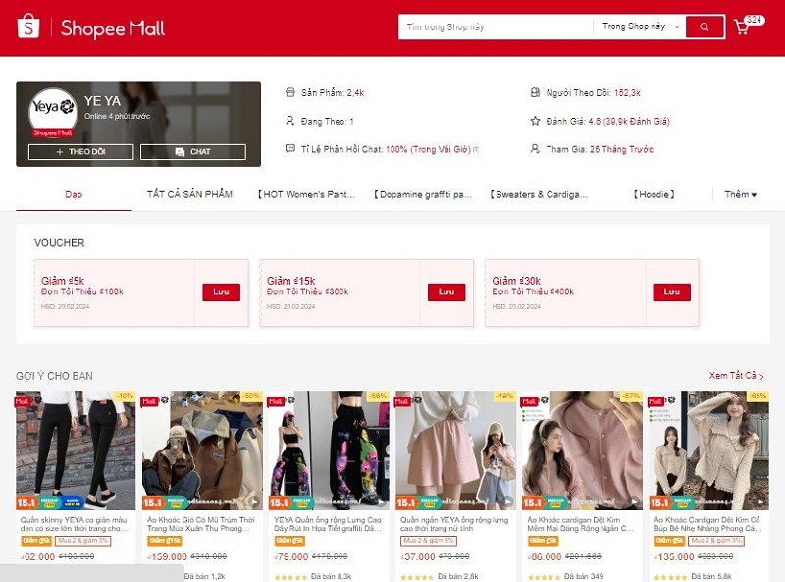Viewport: 785px width, 582px height.
Task: Expand the 'Trong Shop này' search scope dropdown
Action: pyautogui.click(x=641, y=27)
